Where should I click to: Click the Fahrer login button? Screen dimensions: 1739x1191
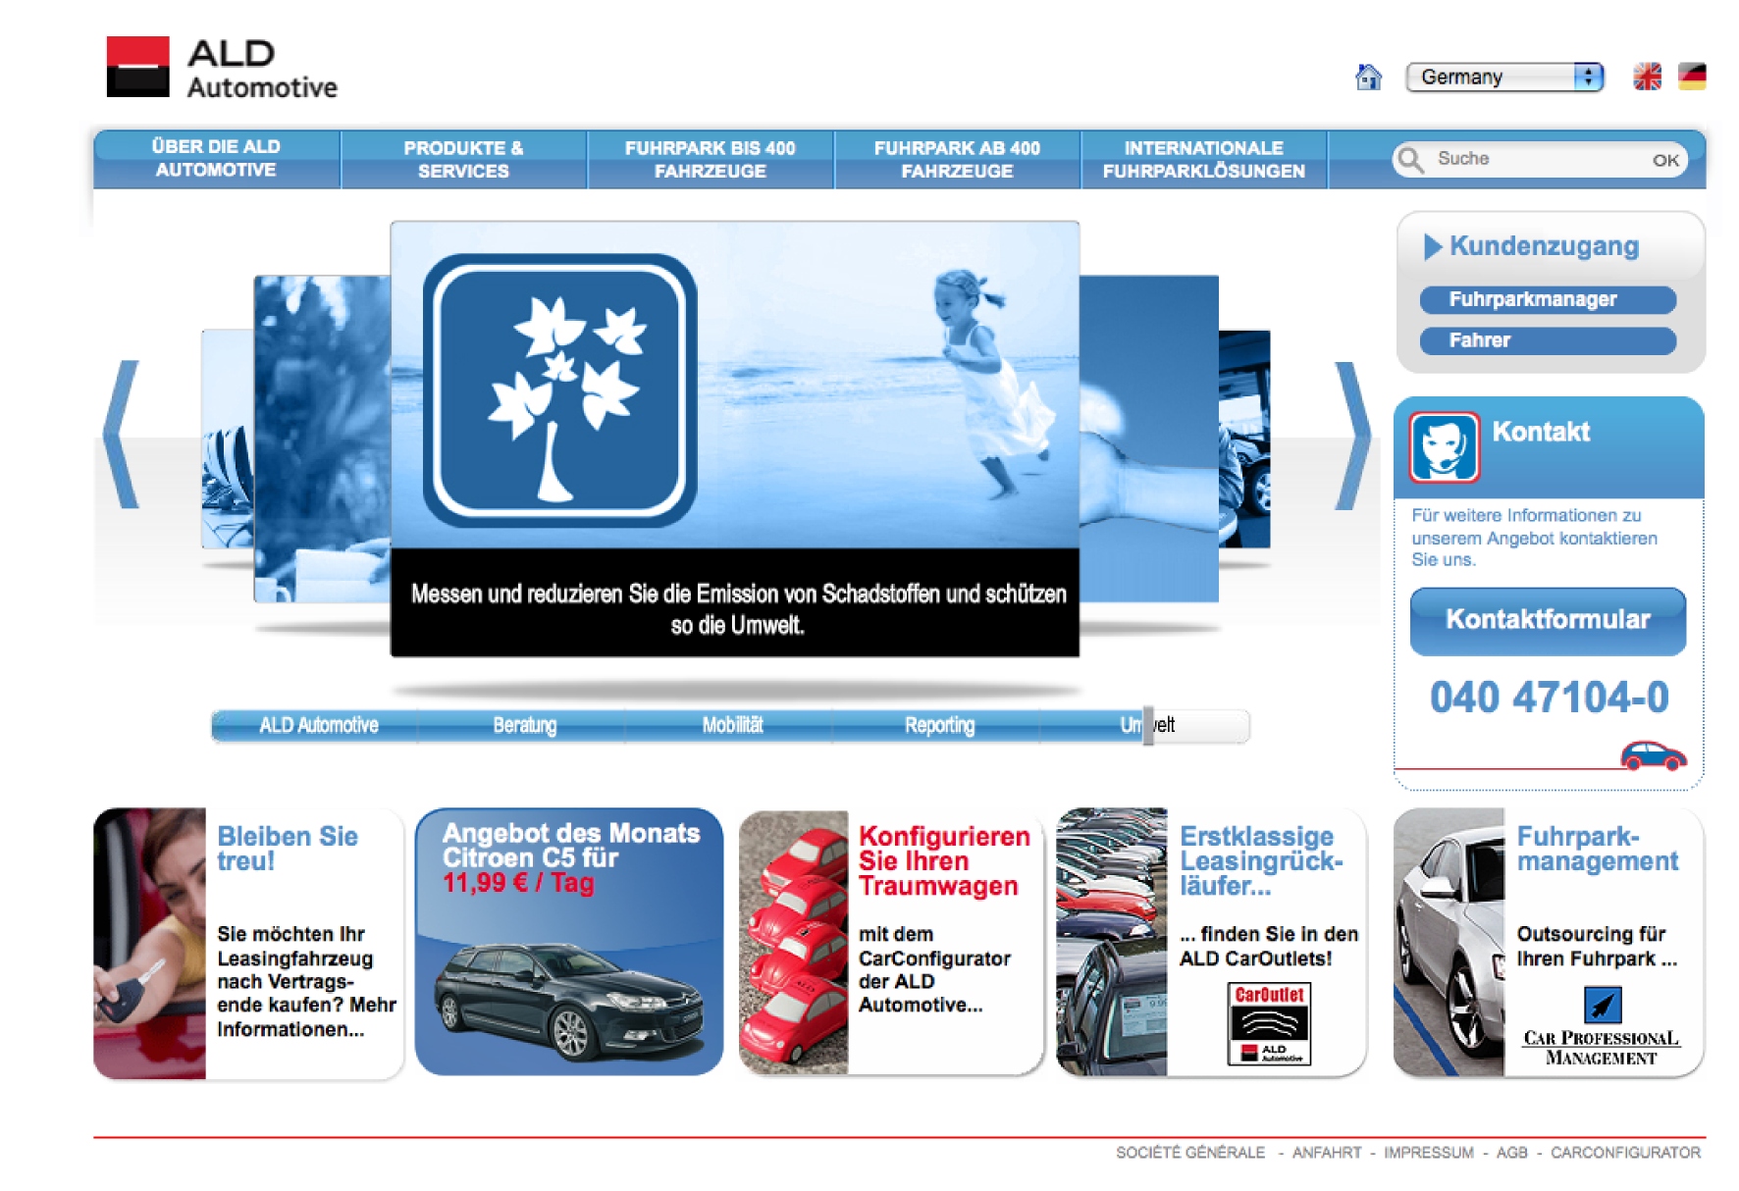tap(1549, 340)
